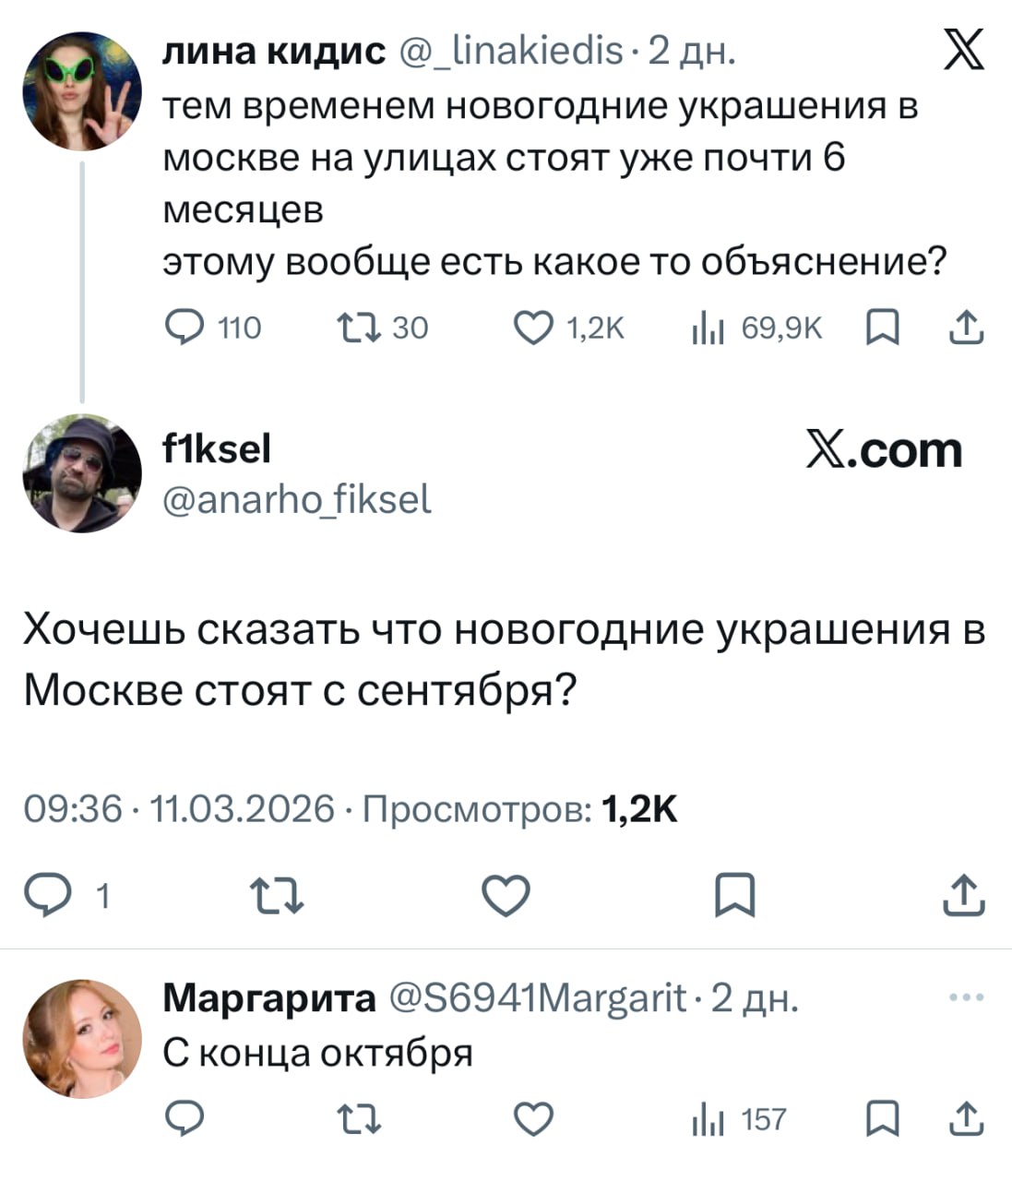Open the @_linakiedis handle link

(x=510, y=51)
